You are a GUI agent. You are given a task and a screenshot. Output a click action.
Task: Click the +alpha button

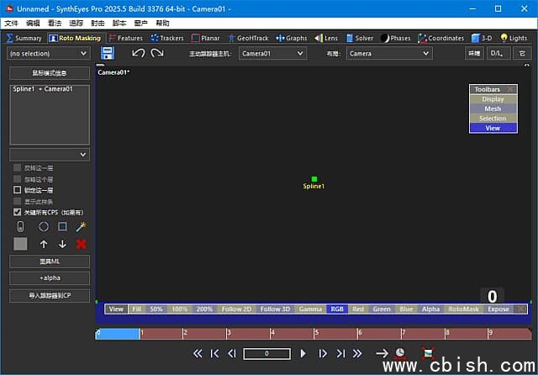click(50, 278)
